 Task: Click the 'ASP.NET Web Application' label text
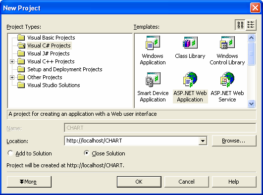(x=190, y=97)
